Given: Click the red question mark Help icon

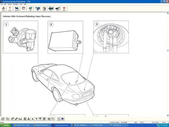Looking at the screenshot, I should tap(64, 9).
